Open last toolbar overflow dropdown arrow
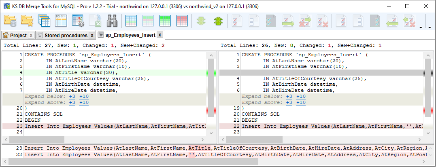Image resolution: width=436 pixels, height=167 pixels. (430, 27)
